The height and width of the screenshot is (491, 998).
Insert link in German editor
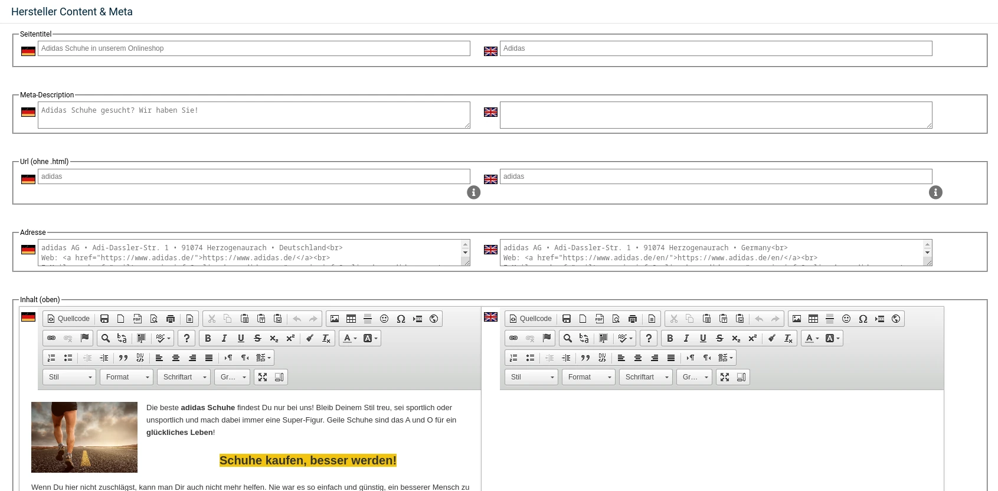click(x=51, y=338)
